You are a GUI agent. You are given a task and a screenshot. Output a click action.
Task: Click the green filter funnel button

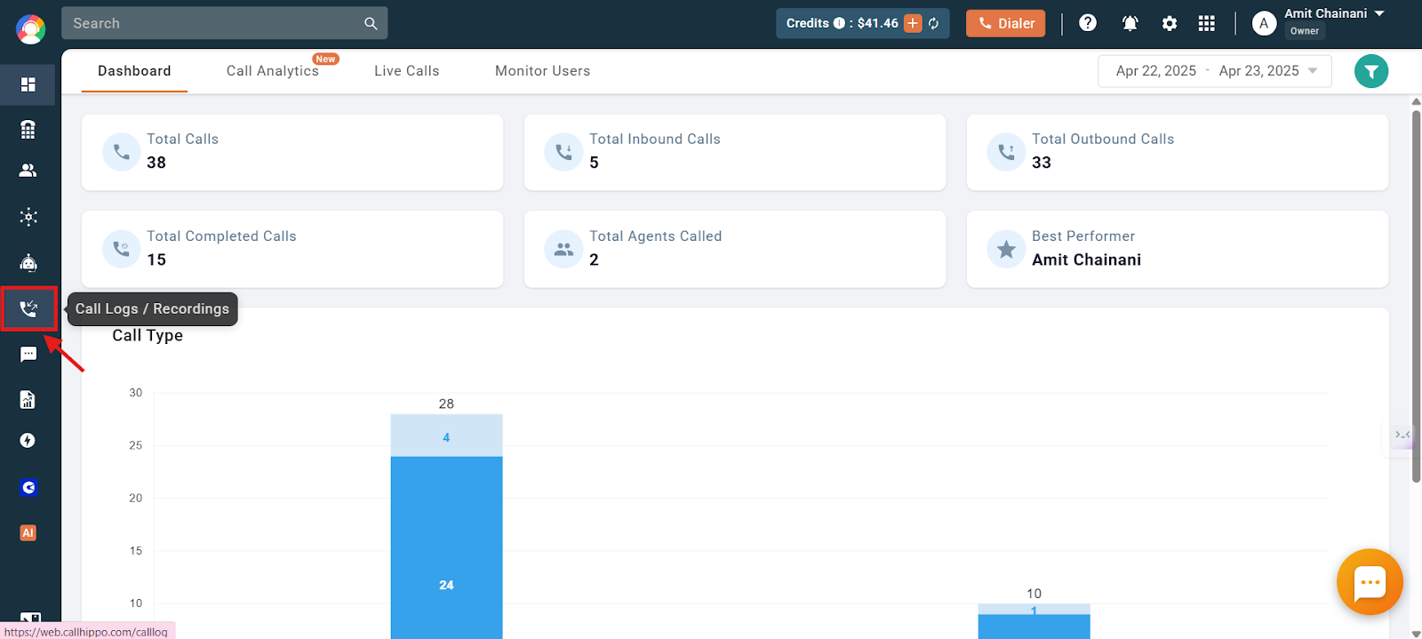[x=1371, y=71]
